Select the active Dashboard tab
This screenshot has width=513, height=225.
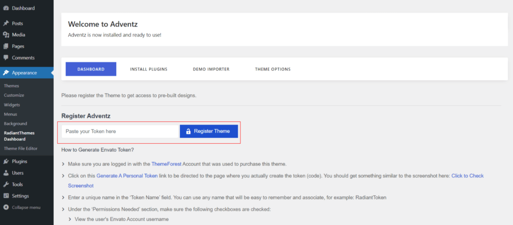coord(91,69)
